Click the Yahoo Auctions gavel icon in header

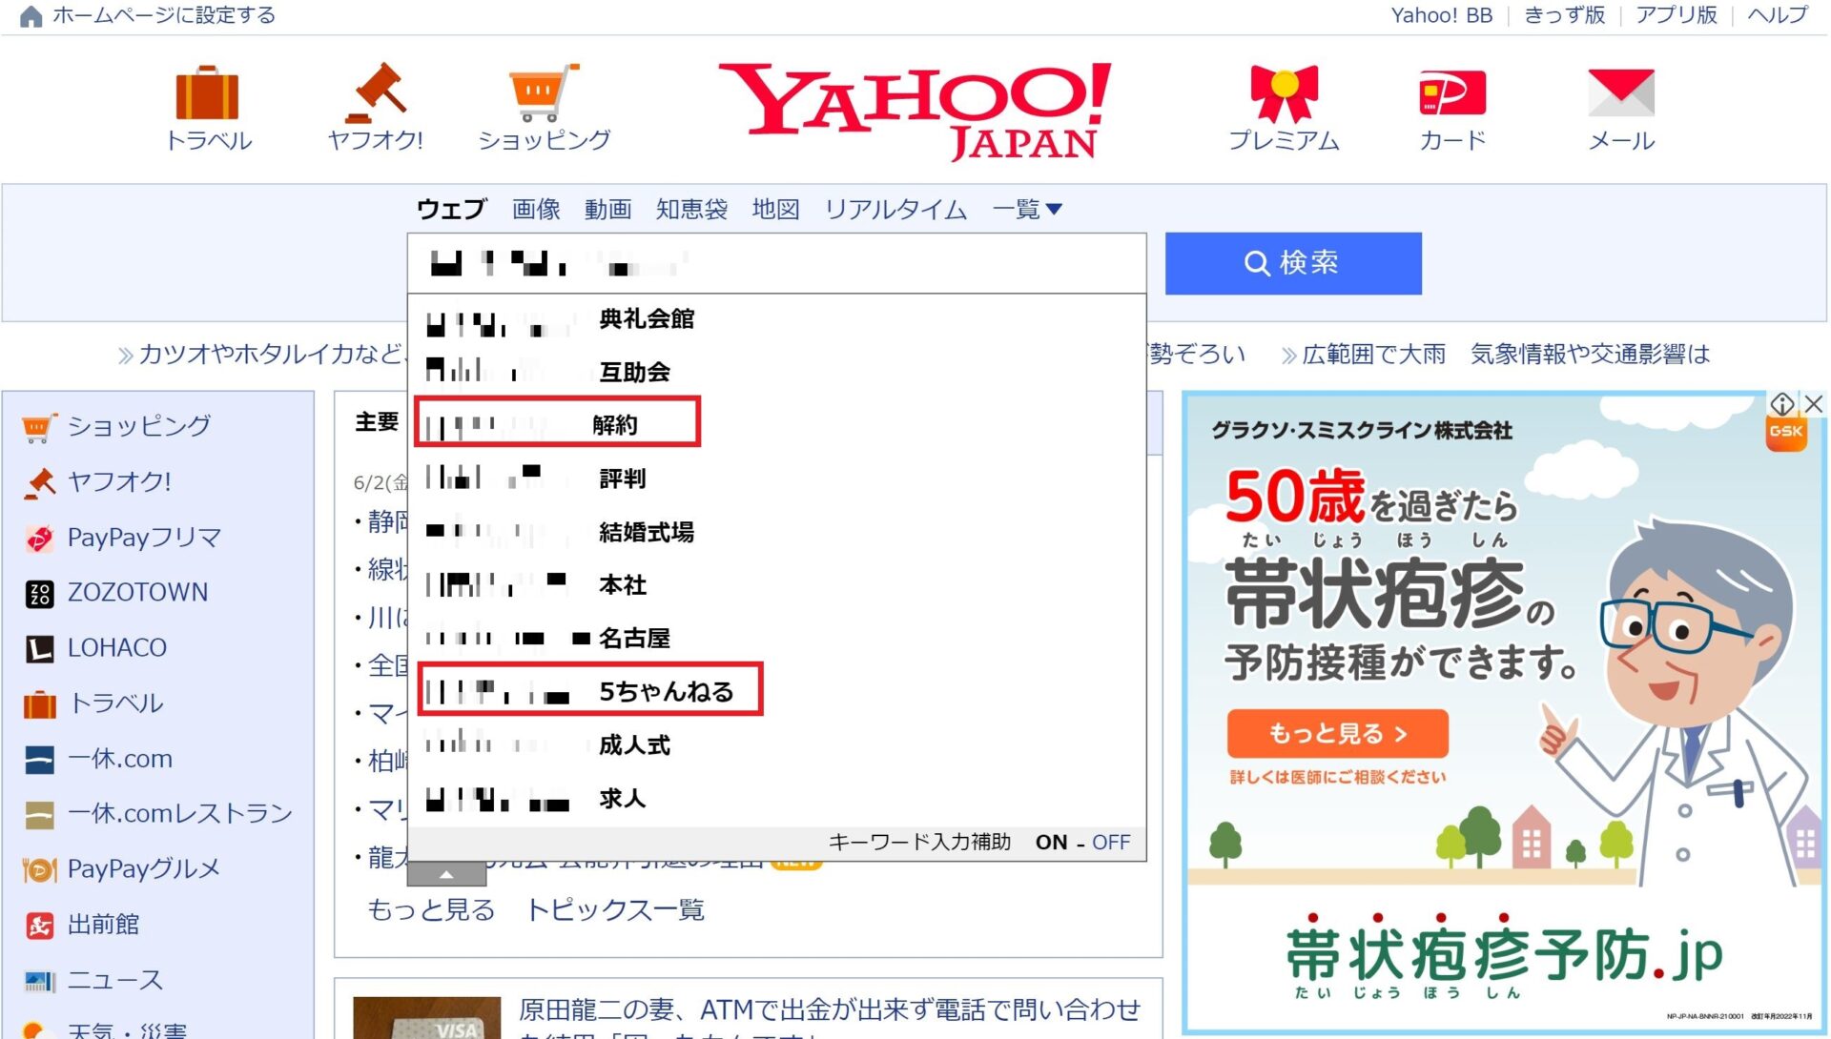(x=375, y=93)
